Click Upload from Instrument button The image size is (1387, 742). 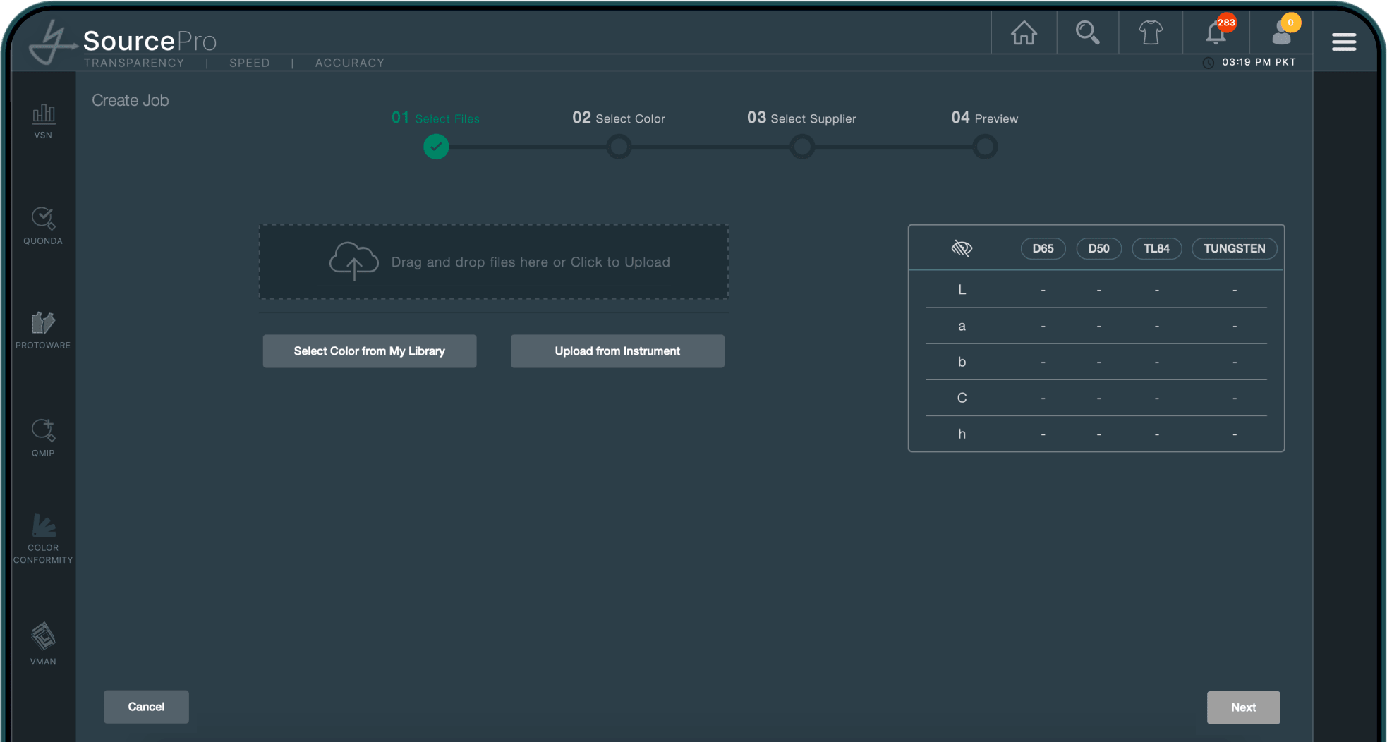617,351
